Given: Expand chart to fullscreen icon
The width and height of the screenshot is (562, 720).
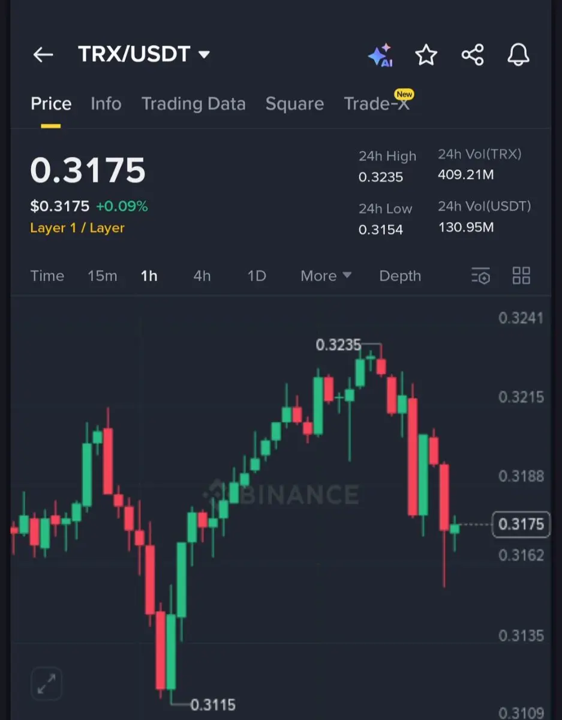Looking at the screenshot, I should 46,683.
